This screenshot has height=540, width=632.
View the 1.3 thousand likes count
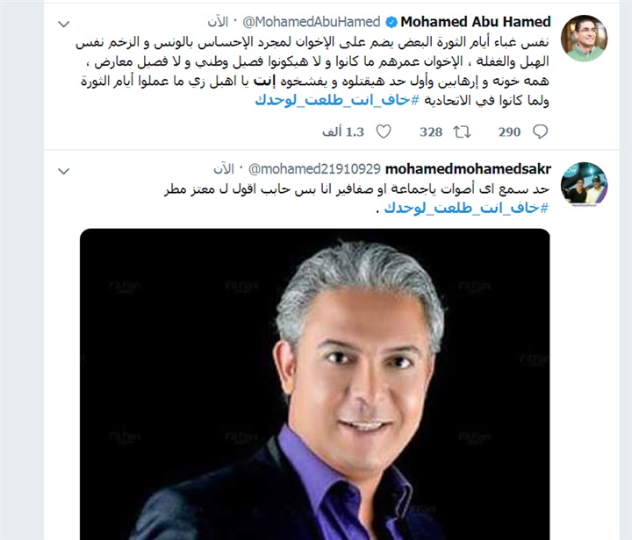[x=343, y=132]
